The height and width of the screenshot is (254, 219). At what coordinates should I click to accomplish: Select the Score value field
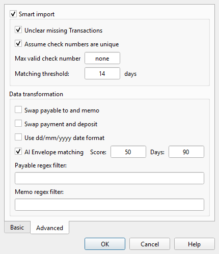coord(128,152)
